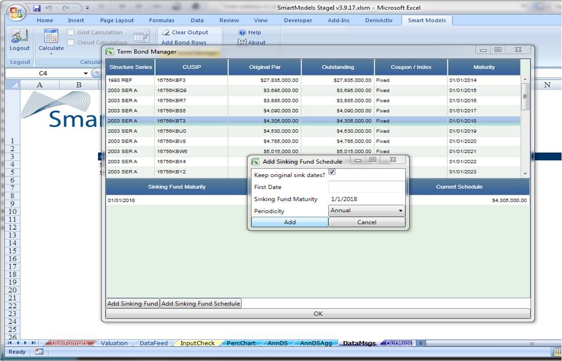
Task: Click the Name Box showing C4
Action: (43, 73)
